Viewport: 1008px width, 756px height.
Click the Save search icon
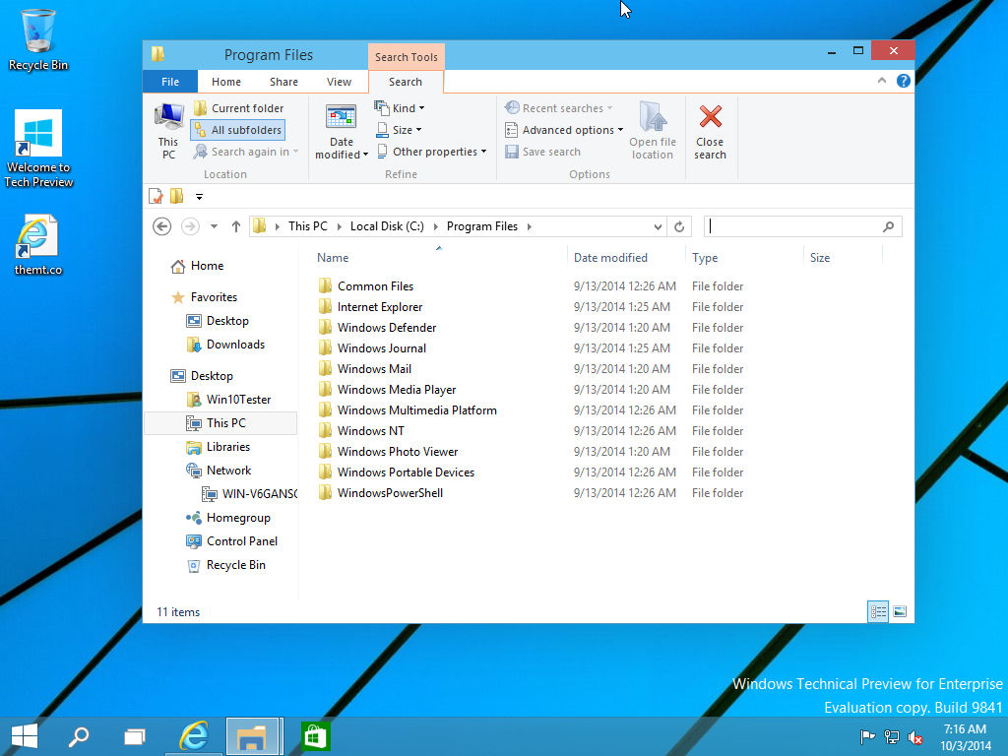[542, 152]
